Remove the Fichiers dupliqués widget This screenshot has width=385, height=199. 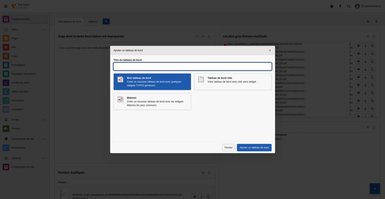(209, 173)
